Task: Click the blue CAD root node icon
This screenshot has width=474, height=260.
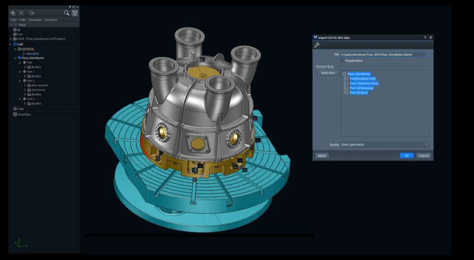Action: coord(15,44)
